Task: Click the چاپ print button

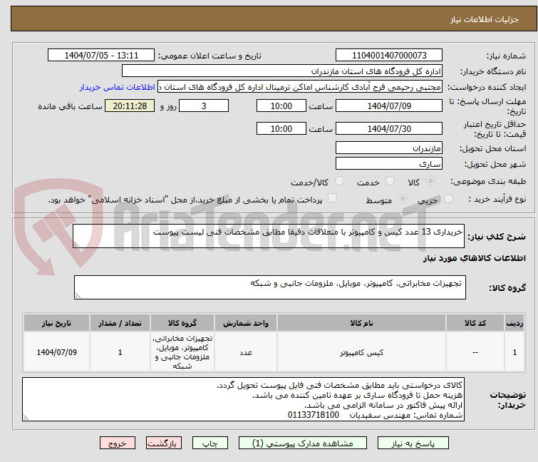Action: click(210, 443)
